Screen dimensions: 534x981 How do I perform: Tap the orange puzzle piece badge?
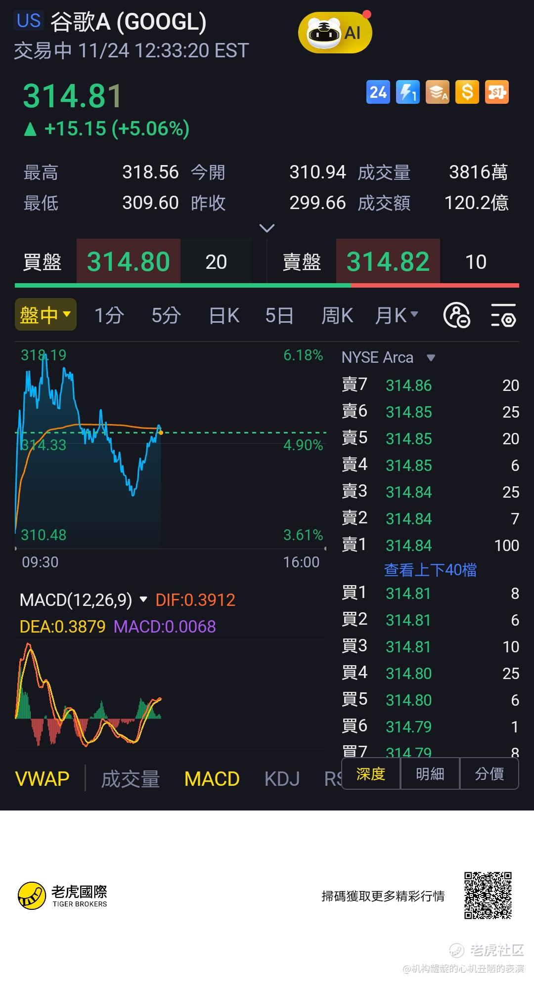click(497, 92)
